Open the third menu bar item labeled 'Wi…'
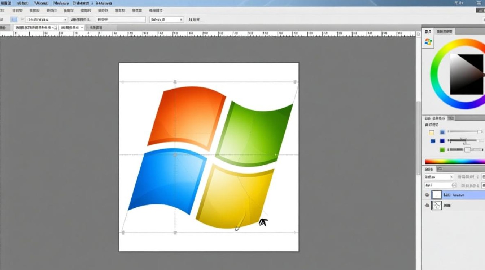The height and width of the screenshot is (270, 485). (x=41, y=3)
